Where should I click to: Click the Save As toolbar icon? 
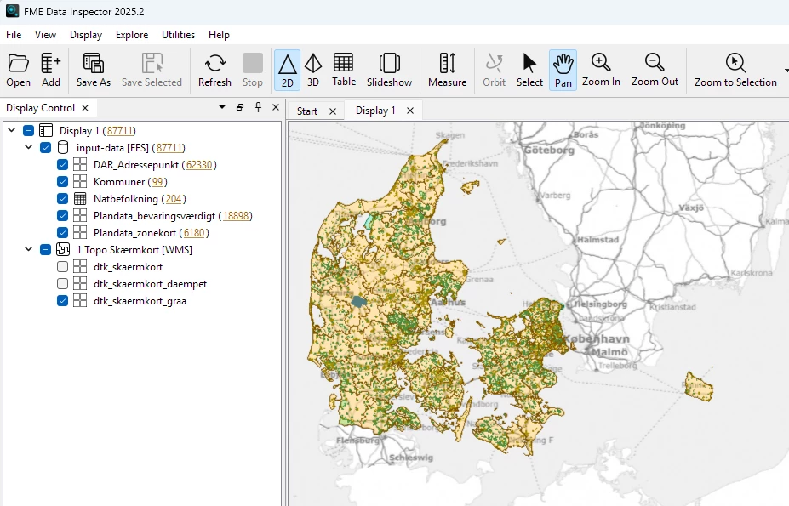click(93, 70)
